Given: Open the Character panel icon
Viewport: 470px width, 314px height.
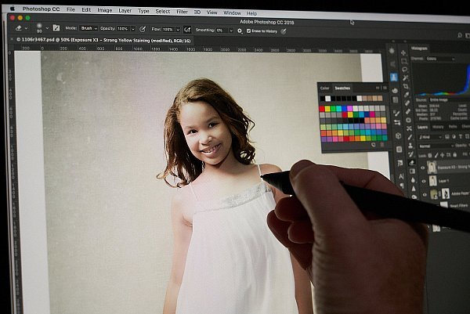Looking at the screenshot, I should click(401, 176).
